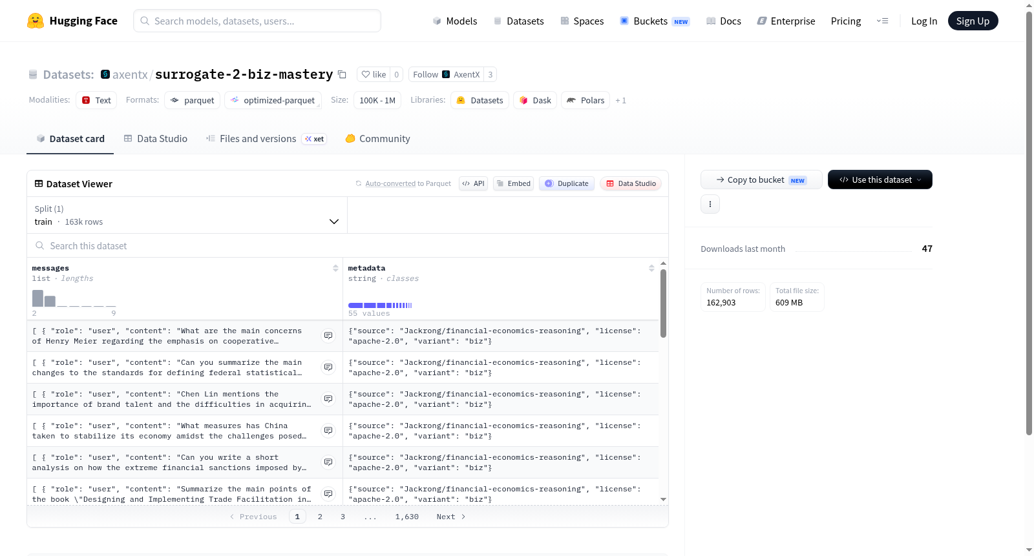Open expanded message view for federal statistical row
1034x556 pixels.
(328, 367)
